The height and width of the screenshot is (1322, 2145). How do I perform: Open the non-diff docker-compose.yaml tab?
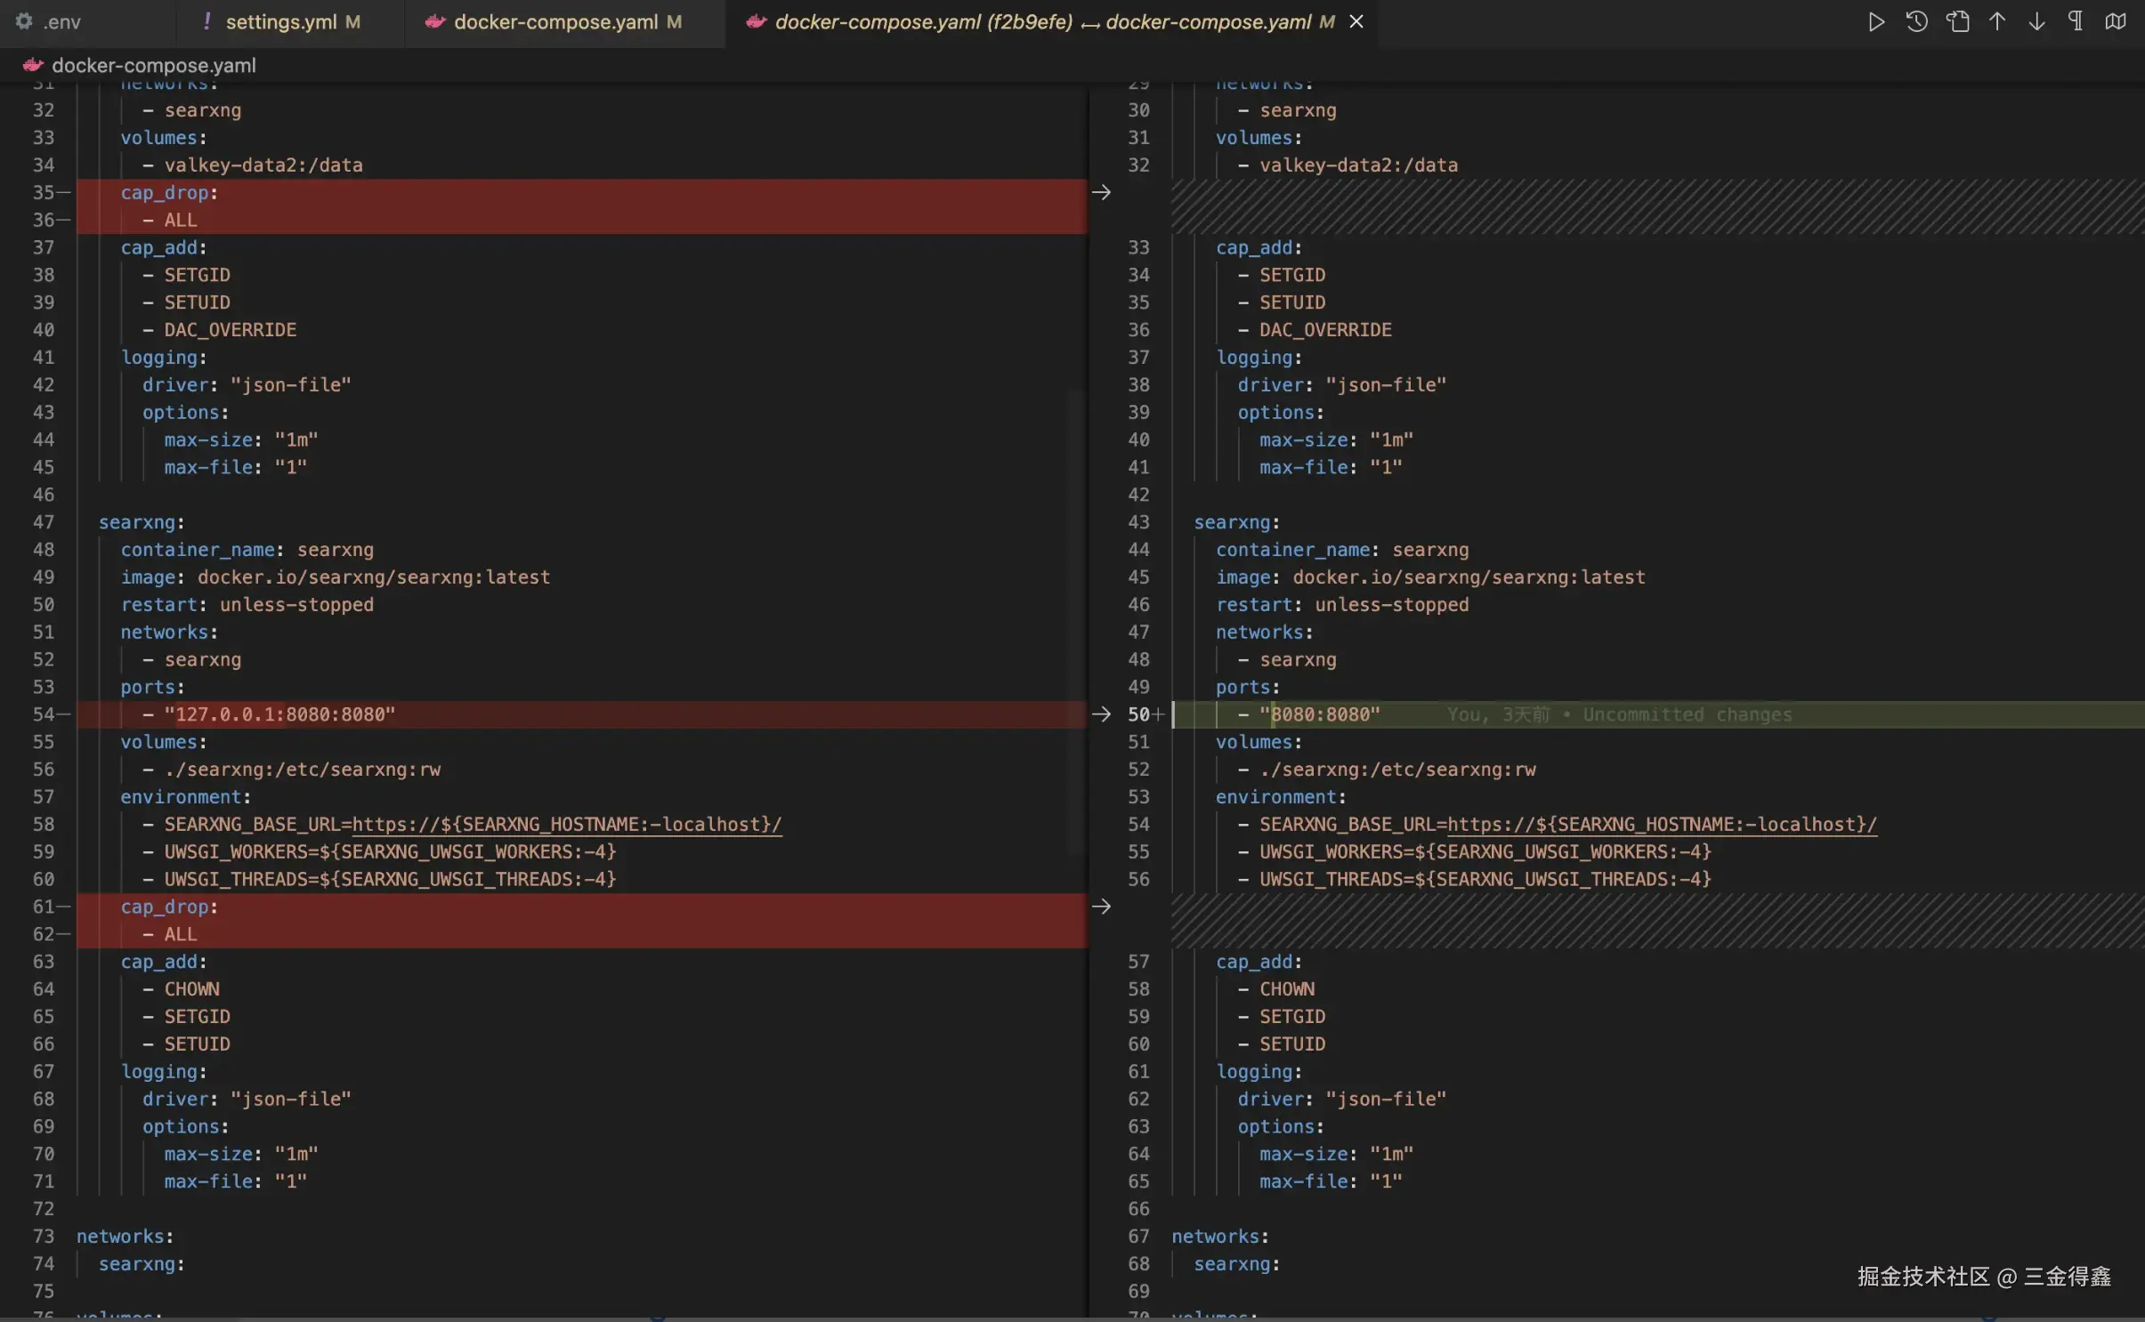[554, 22]
